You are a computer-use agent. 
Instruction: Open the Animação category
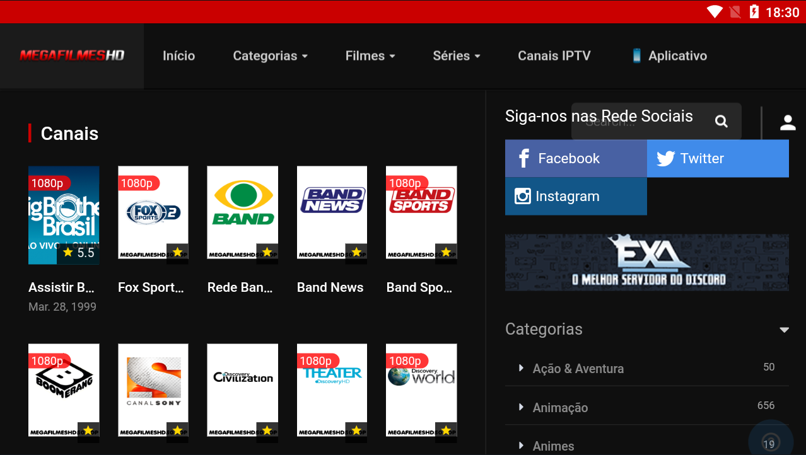[560, 408]
